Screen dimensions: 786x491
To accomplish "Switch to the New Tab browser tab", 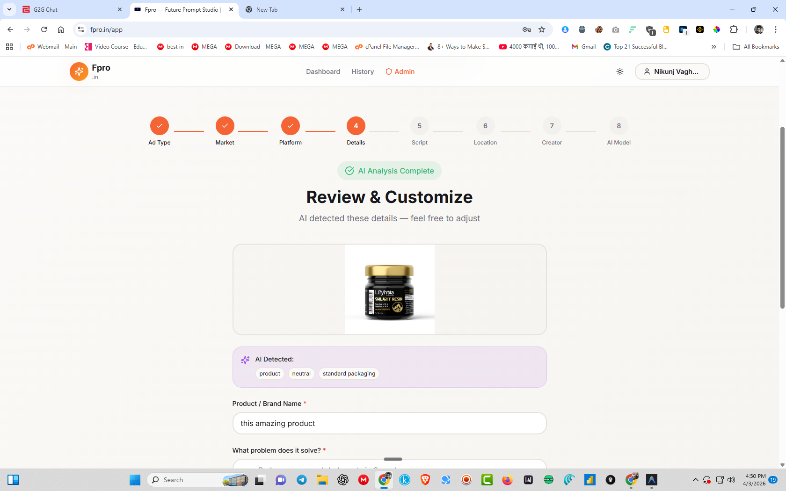I will click(x=295, y=9).
